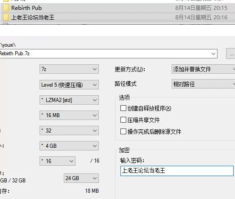The image size is (235, 199).
Task: Open the 相对路径 path mode dropdown
Action: point(204,84)
